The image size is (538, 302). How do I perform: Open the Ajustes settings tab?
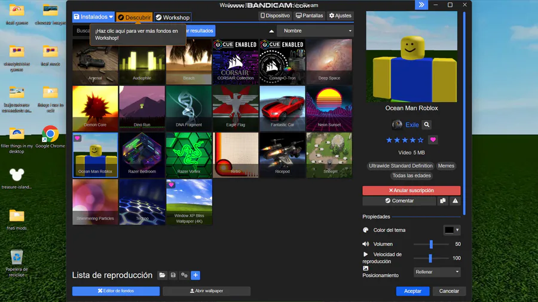point(340,16)
